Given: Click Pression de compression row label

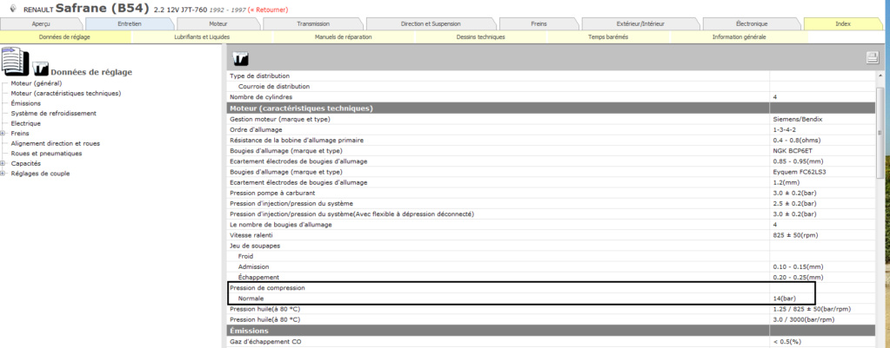Looking at the screenshot, I should coord(267,288).
